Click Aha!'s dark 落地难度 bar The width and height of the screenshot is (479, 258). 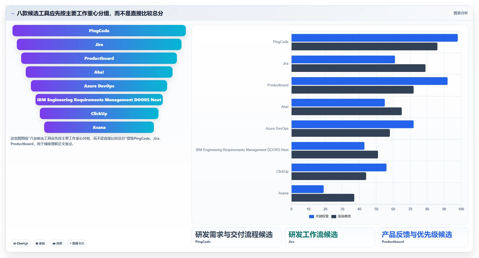(347, 111)
